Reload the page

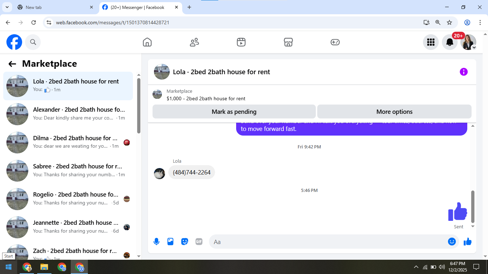[34, 22]
